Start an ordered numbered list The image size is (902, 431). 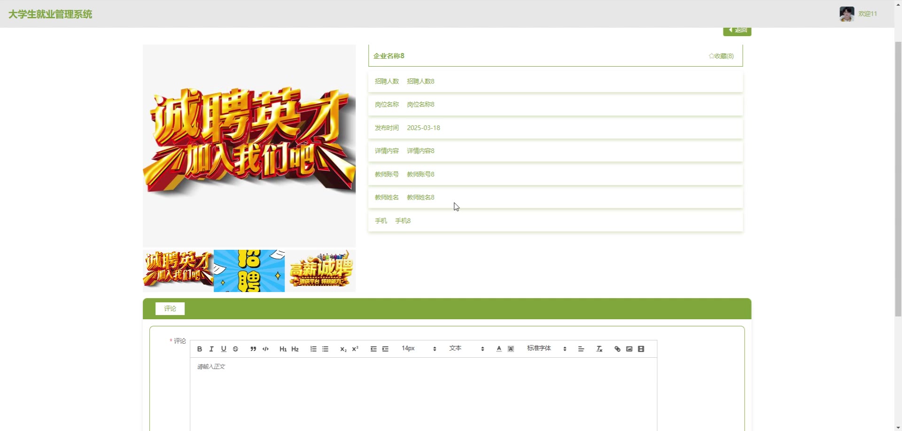coord(313,349)
